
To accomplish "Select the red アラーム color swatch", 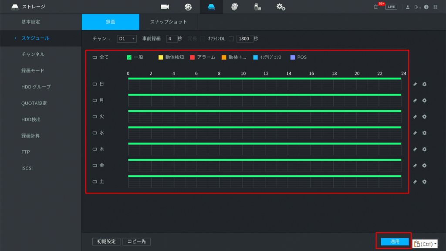I will pyautogui.click(x=192, y=57).
